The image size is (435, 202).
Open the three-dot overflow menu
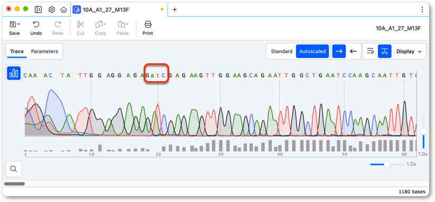coord(422,9)
